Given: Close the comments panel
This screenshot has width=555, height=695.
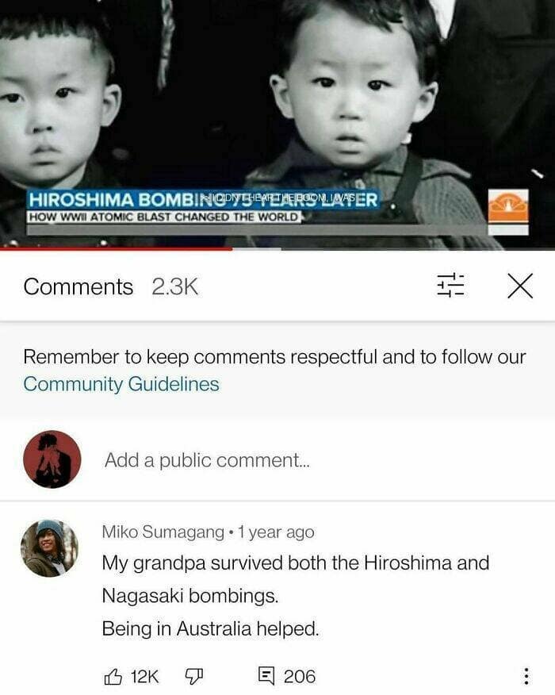Looking at the screenshot, I should pyautogui.click(x=520, y=286).
